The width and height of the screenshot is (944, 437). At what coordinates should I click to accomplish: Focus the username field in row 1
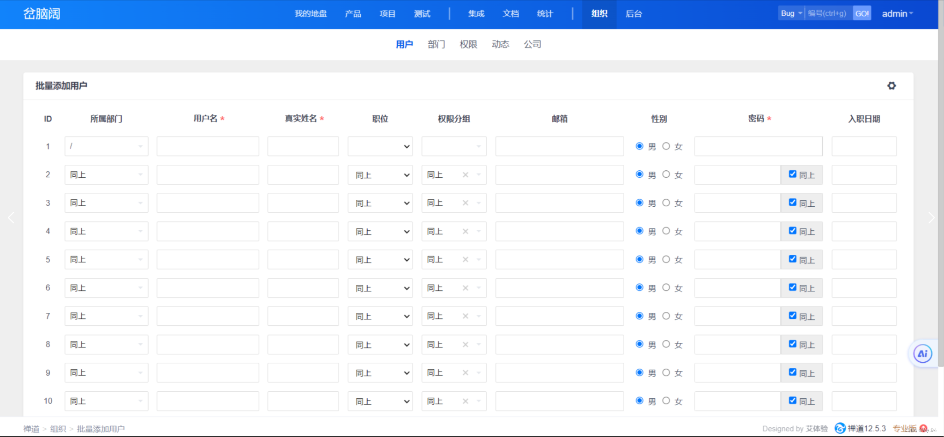208,146
